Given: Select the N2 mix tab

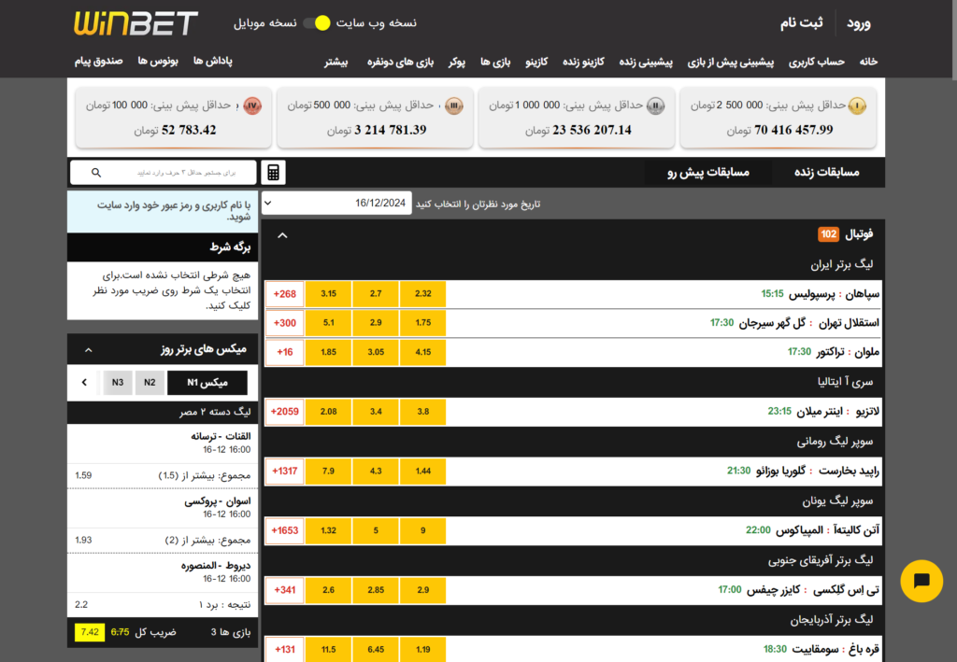Looking at the screenshot, I should tap(150, 382).
